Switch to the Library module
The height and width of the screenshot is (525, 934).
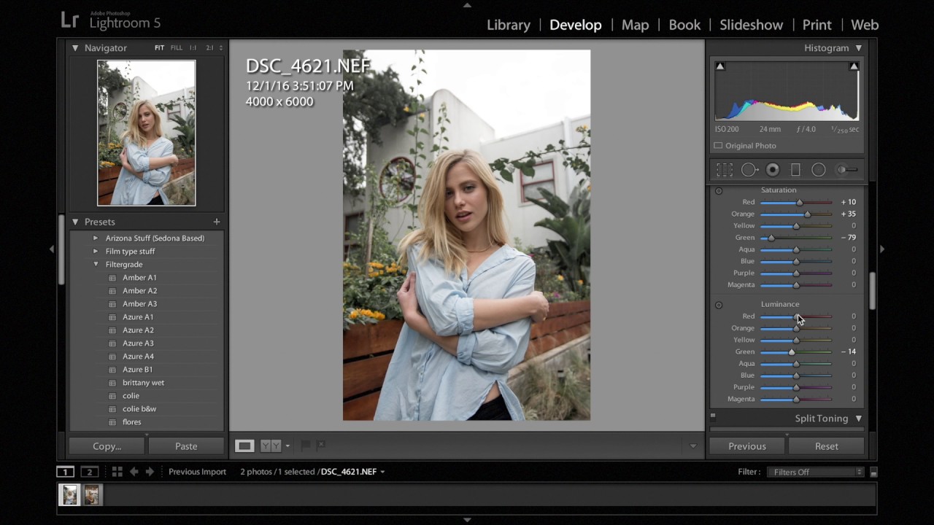(509, 25)
